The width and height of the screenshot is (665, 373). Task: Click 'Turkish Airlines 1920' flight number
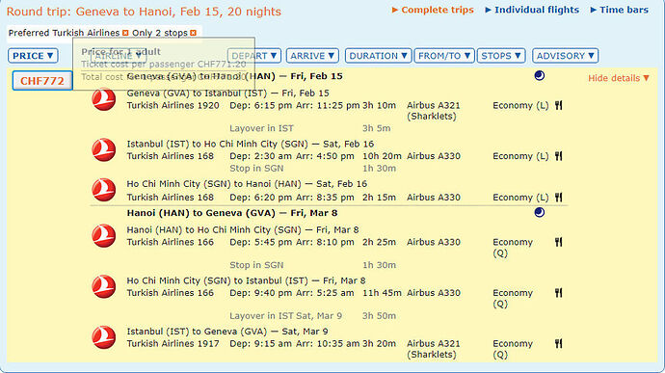pos(173,106)
